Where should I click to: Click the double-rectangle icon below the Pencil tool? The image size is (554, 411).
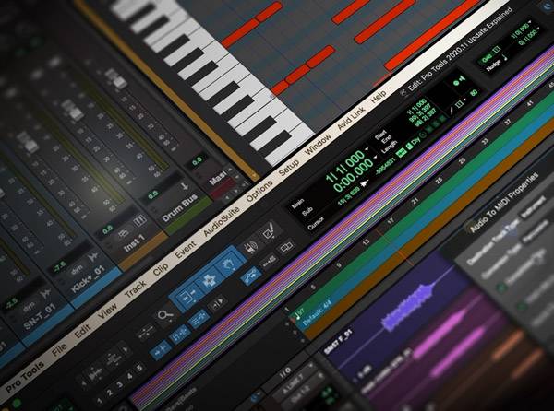[x=286, y=246]
